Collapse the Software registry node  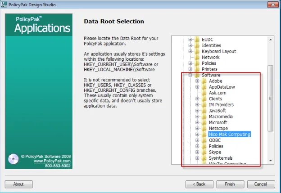190,75
